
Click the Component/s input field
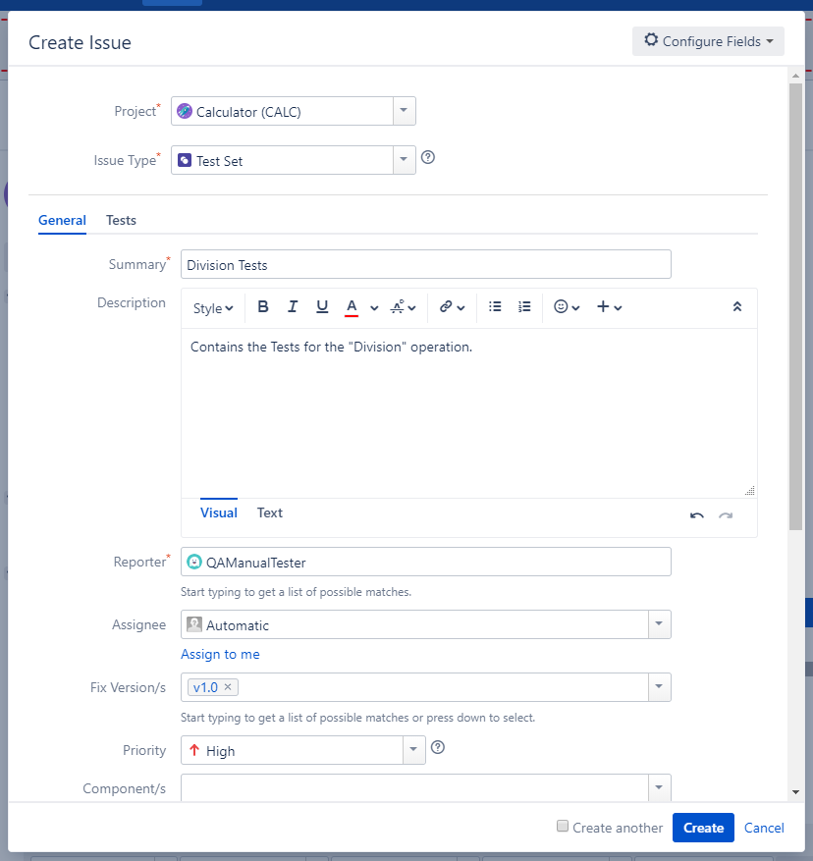click(414, 788)
